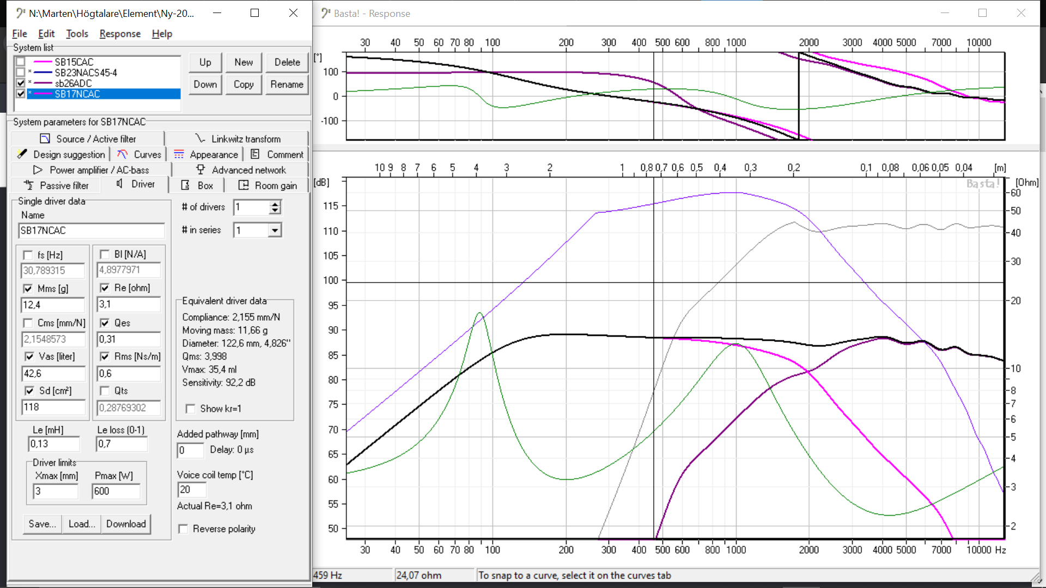1046x588 pixels.
Task: Enable the Cms [mm/N] checkbox
Action: [28, 323]
